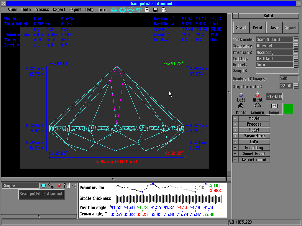Click the two gears icon

(x=51, y=186)
